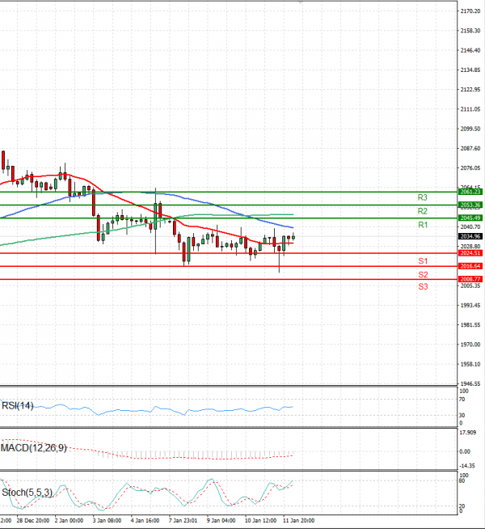Click the 1981.55 price axis value

470,325
